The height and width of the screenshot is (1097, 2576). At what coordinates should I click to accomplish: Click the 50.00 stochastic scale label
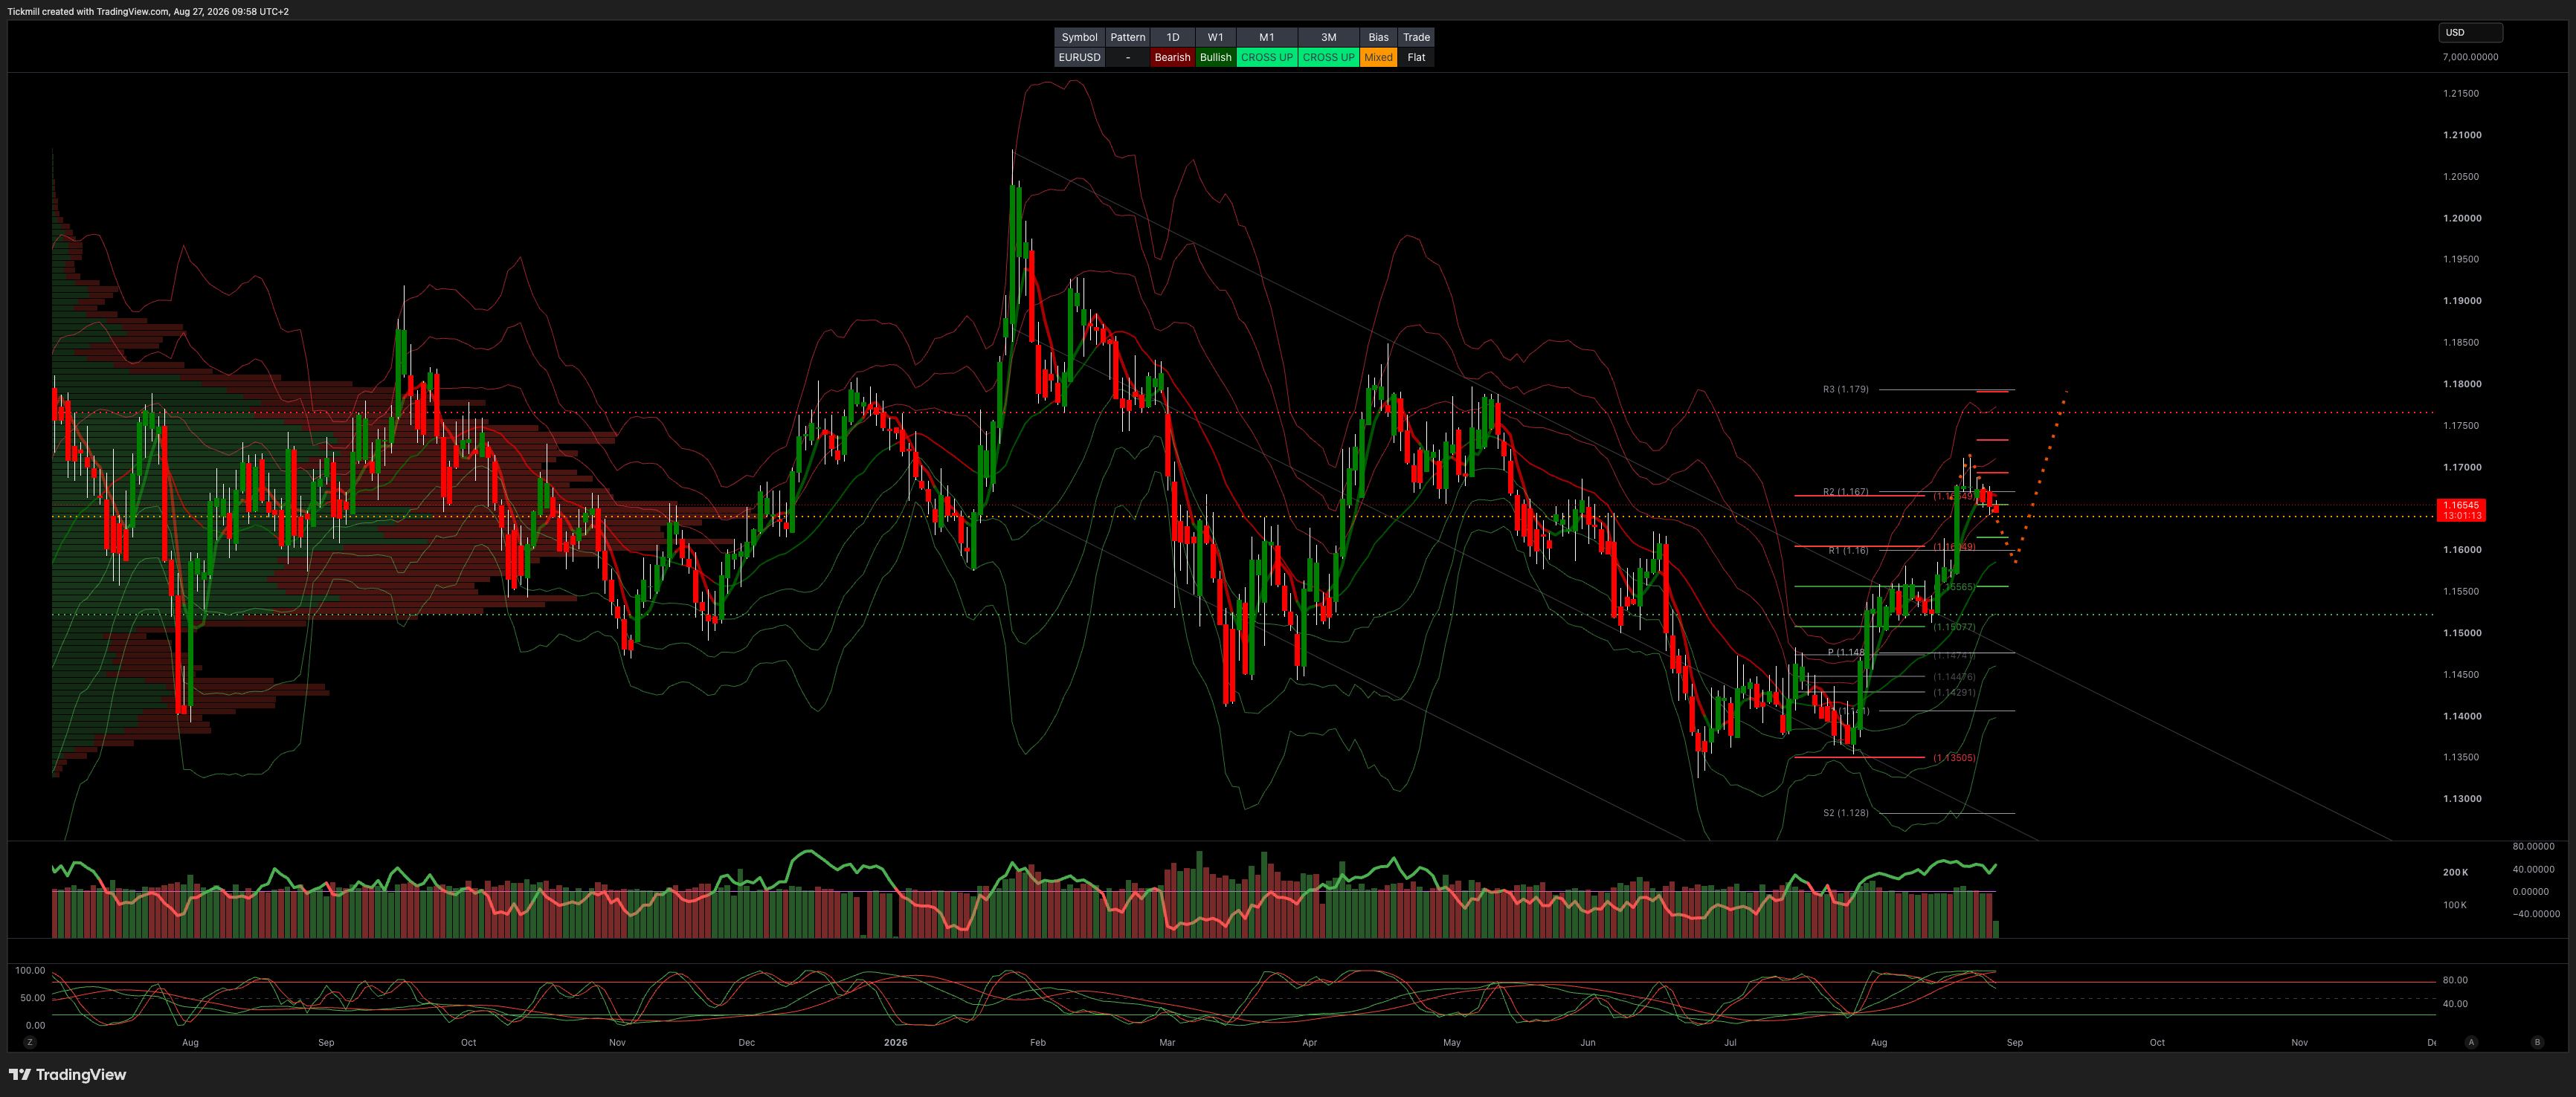pyautogui.click(x=33, y=997)
